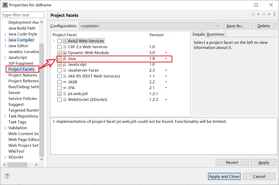The height and width of the screenshot is (185, 279).
Task: Open the Java version dropdown arrow
Action: coord(166,59)
